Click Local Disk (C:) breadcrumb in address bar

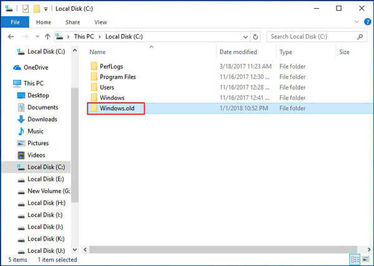point(124,37)
